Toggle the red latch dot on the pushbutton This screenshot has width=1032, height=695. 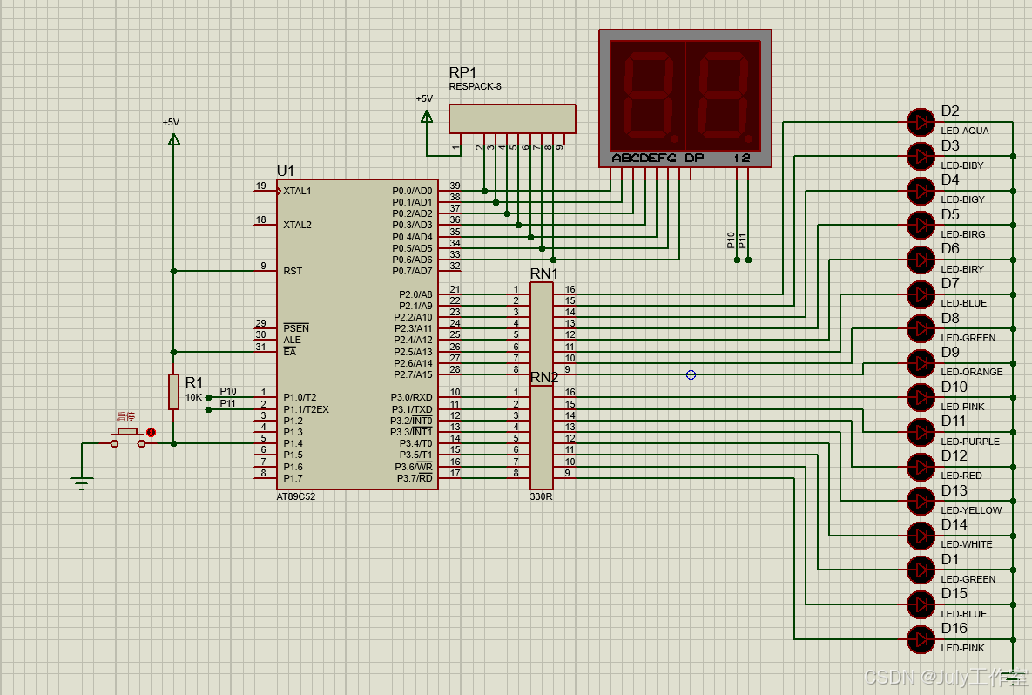coord(152,432)
